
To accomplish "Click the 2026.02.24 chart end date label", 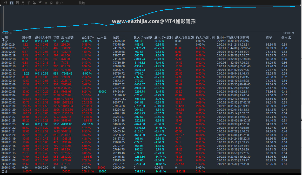I will (x=288, y=33).
